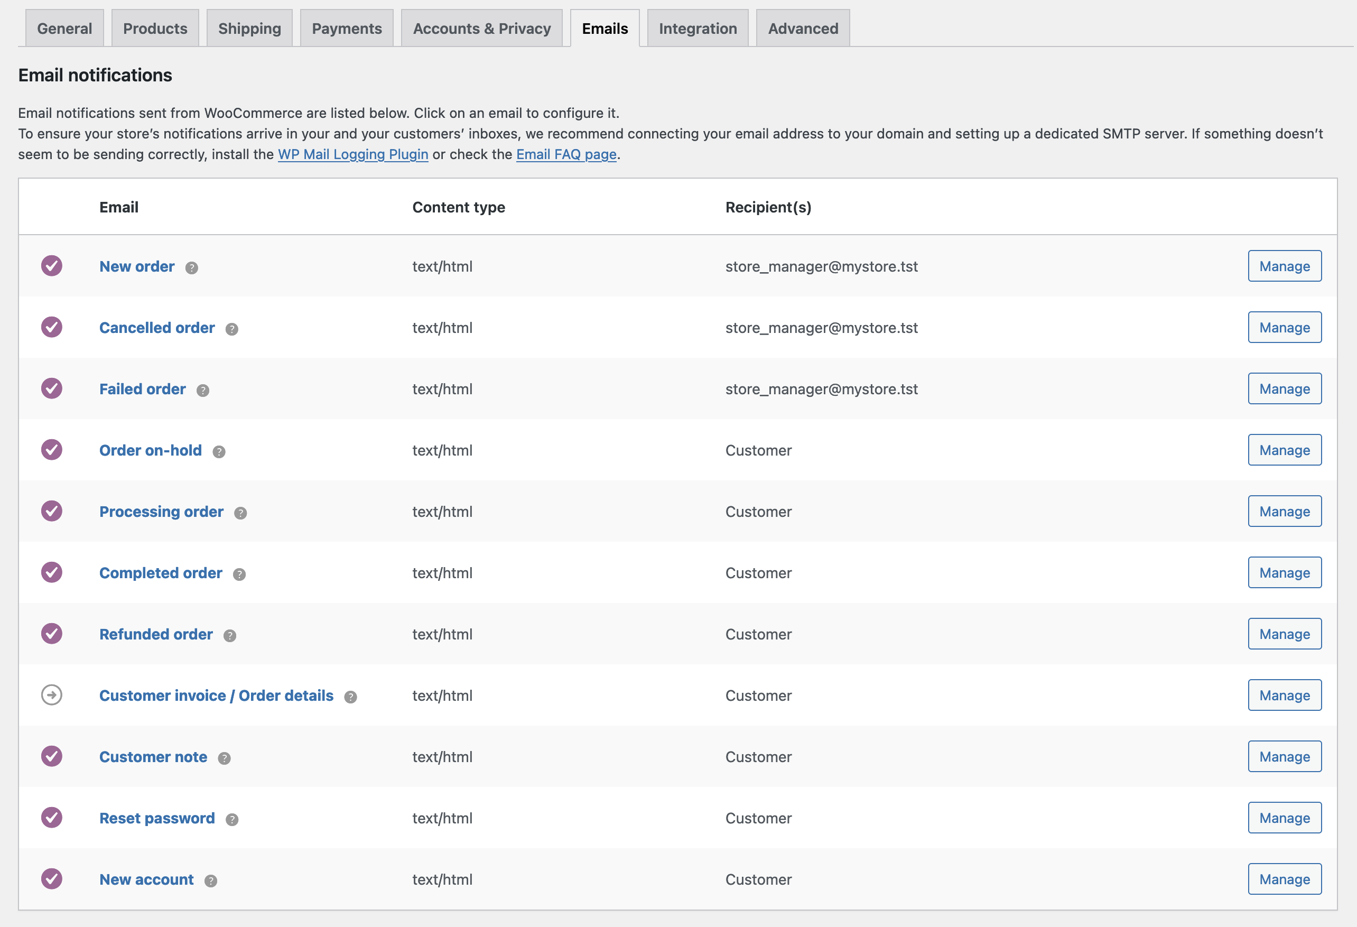Toggle the enabled checkmark for Completed order
Viewport: 1357px width, 927px height.
(x=51, y=572)
